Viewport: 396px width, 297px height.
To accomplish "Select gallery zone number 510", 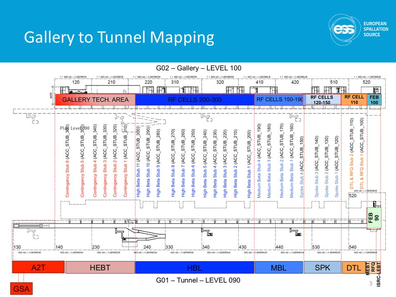I will point(334,82).
